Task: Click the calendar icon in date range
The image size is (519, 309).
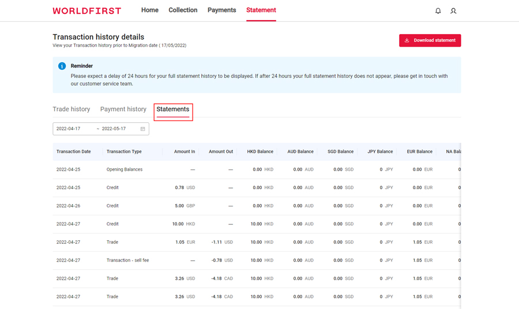Action: [142, 129]
